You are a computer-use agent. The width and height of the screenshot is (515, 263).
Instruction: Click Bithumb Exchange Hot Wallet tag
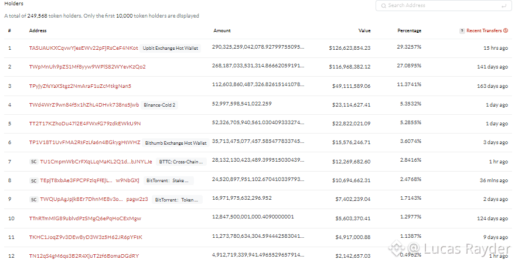[x=176, y=143]
